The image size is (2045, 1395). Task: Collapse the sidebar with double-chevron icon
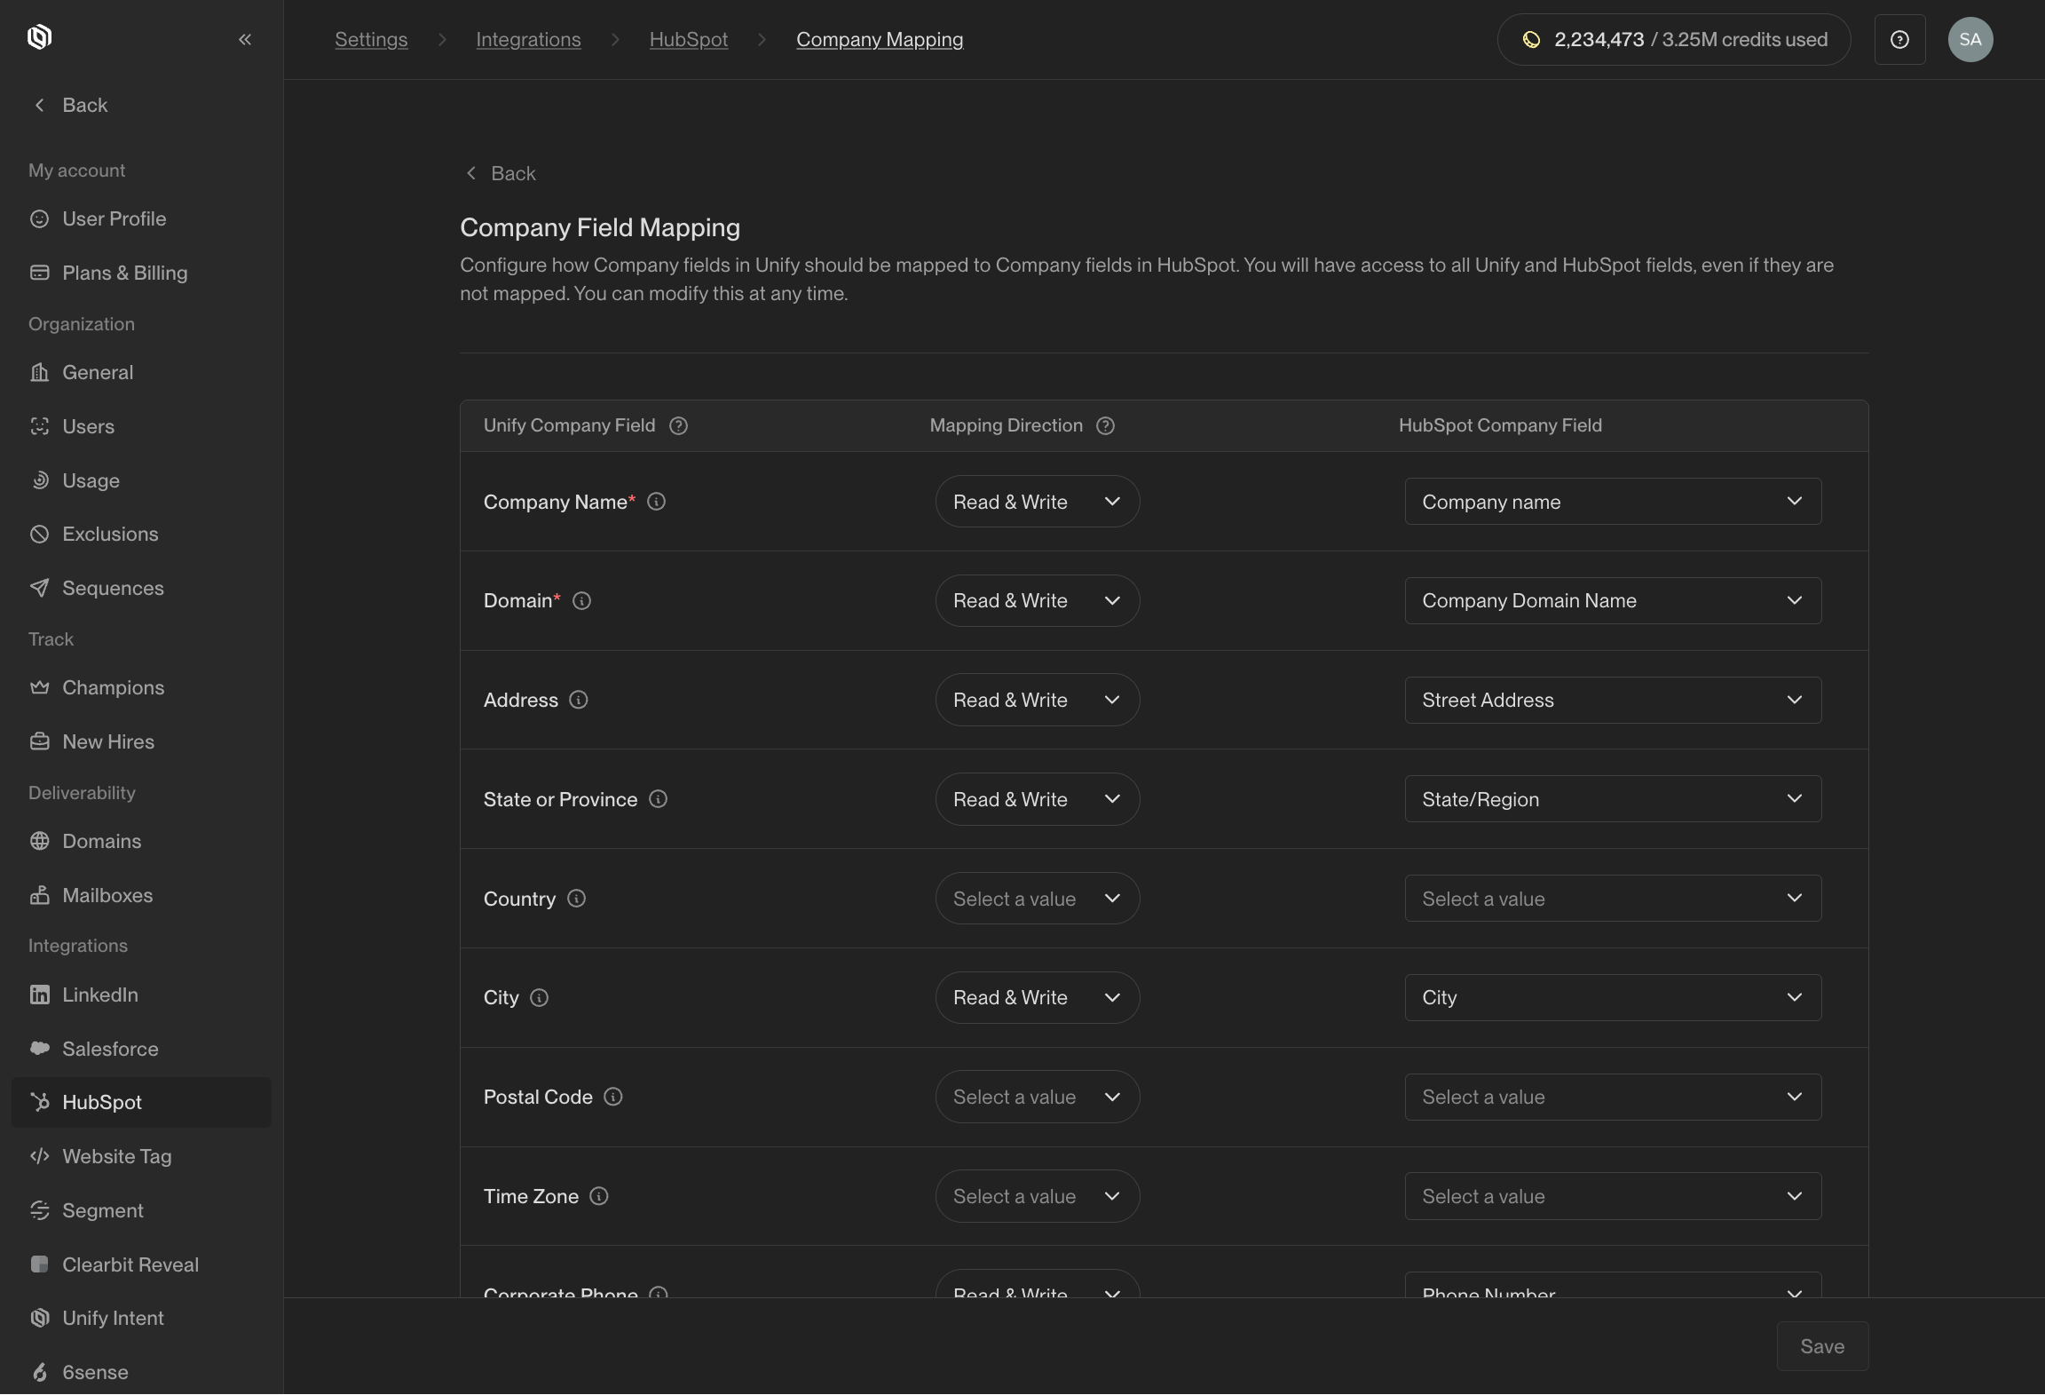tap(245, 39)
